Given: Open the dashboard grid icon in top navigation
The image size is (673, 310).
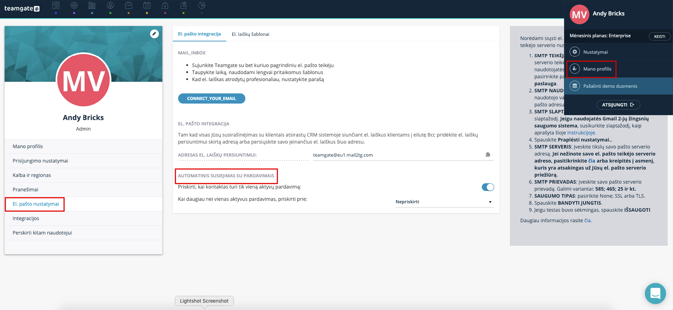Looking at the screenshot, I should tap(56, 6).
